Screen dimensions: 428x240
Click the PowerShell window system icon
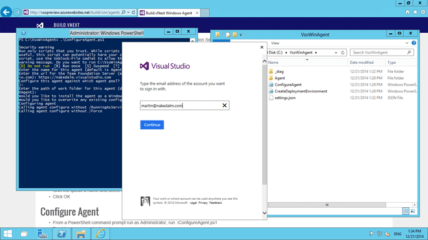pos(24,33)
